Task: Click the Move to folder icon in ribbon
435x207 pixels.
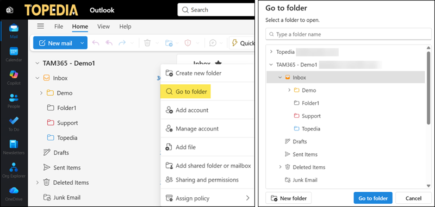Action: [x=169, y=43]
